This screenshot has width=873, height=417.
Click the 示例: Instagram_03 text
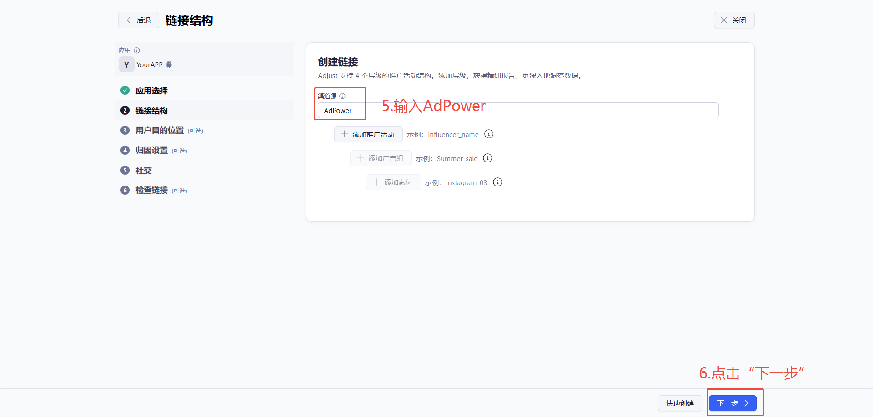pos(456,183)
